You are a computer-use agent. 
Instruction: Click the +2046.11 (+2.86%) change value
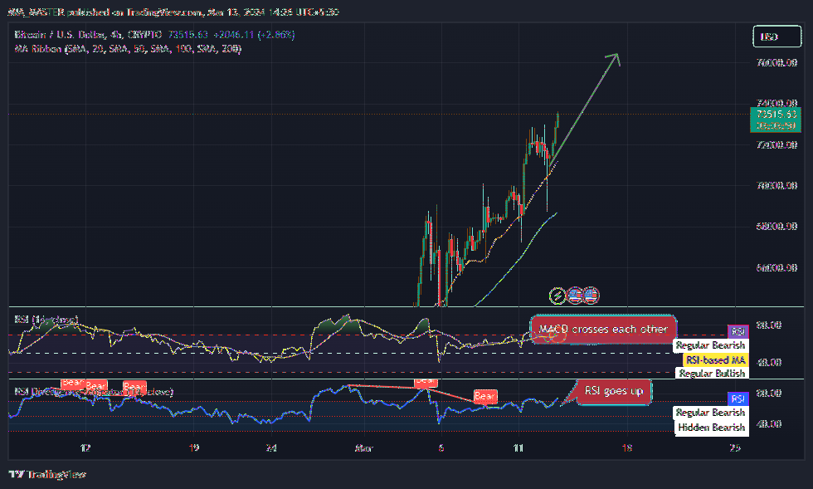pyautogui.click(x=254, y=35)
